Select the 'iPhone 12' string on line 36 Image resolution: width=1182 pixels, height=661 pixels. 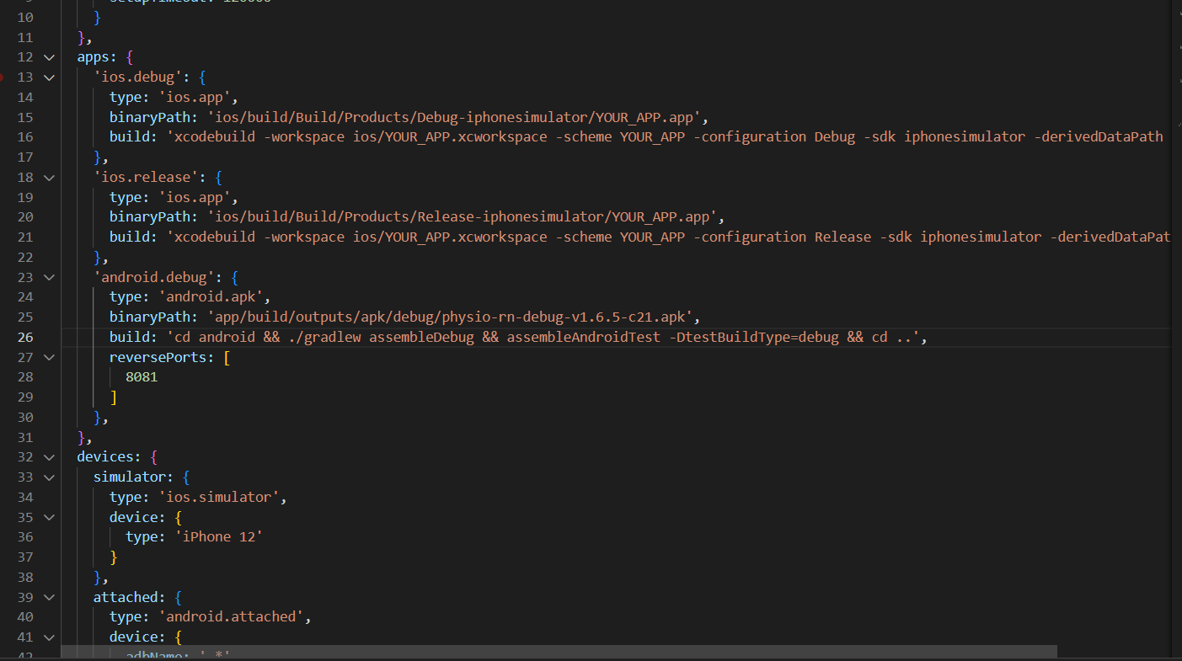[x=217, y=536]
